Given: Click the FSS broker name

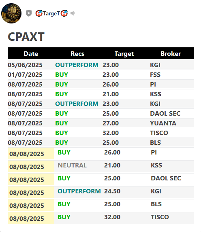Looking at the screenshot, I should (155, 75).
